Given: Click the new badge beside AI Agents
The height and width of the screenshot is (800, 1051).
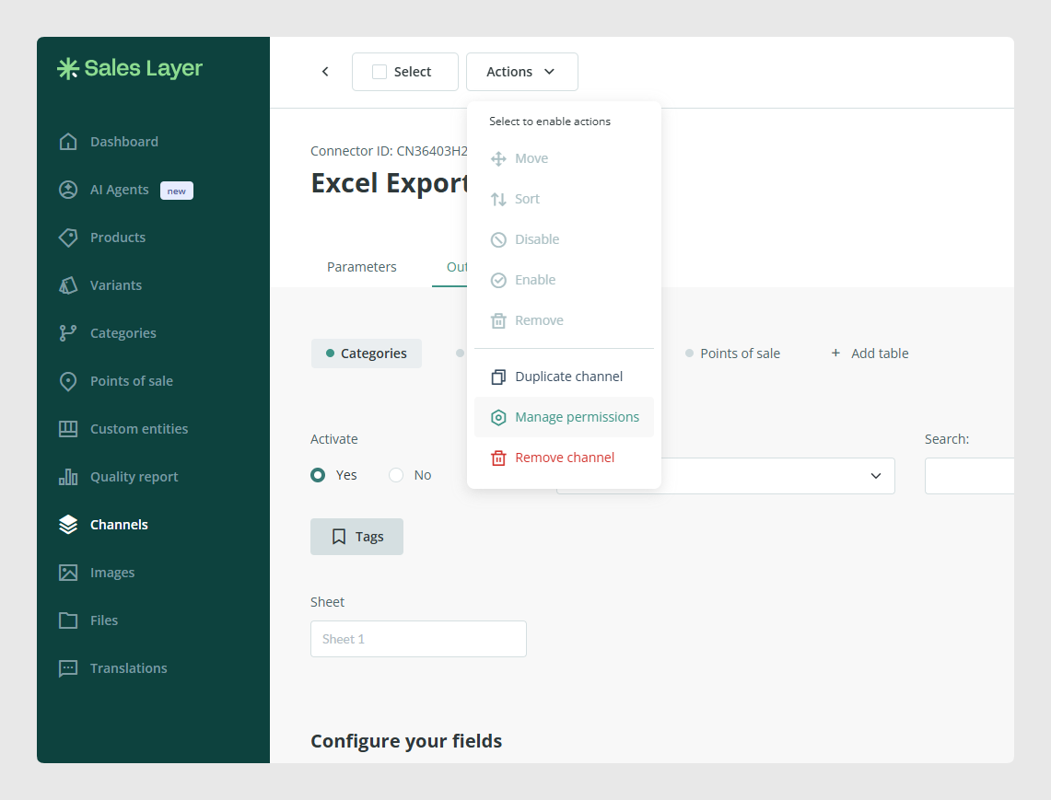Looking at the screenshot, I should coord(176,191).
